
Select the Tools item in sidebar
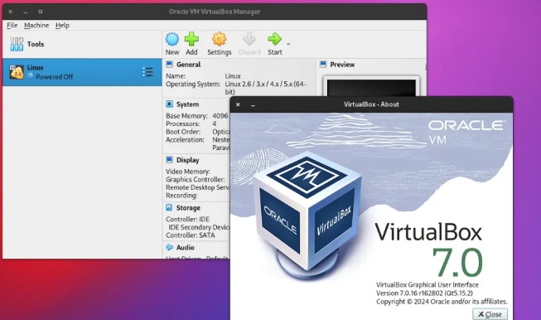click(x=82, y=44)
